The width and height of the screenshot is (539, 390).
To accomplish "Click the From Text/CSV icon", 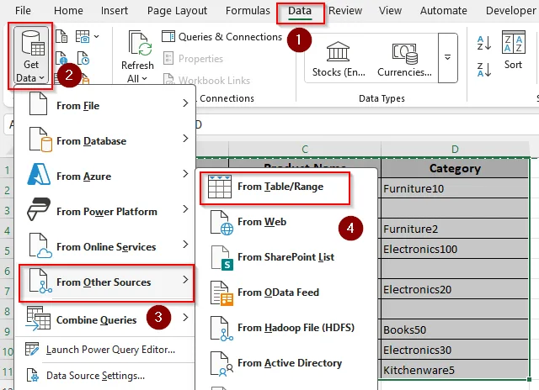I will click(61, 36).
